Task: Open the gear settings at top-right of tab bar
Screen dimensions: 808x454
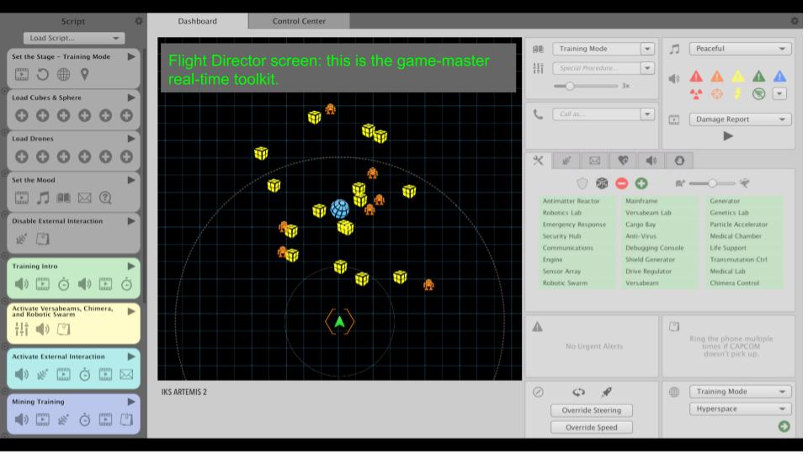Action: coord(795,21)
